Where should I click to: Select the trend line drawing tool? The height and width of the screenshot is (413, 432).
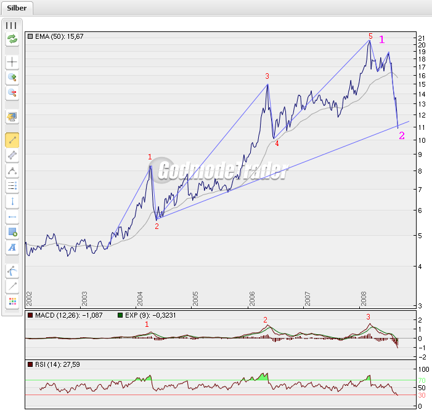point(12,140)
